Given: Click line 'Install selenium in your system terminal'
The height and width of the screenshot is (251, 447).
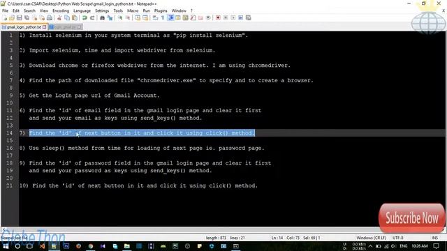Looking at the screenshot, I should click(133, 36).
